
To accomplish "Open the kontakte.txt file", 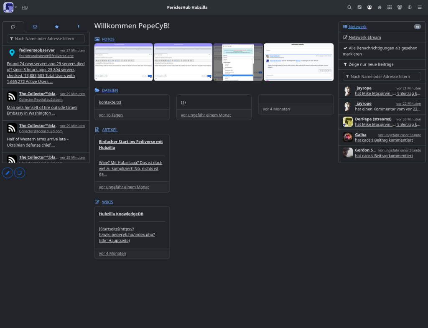I will pos(110,102).
